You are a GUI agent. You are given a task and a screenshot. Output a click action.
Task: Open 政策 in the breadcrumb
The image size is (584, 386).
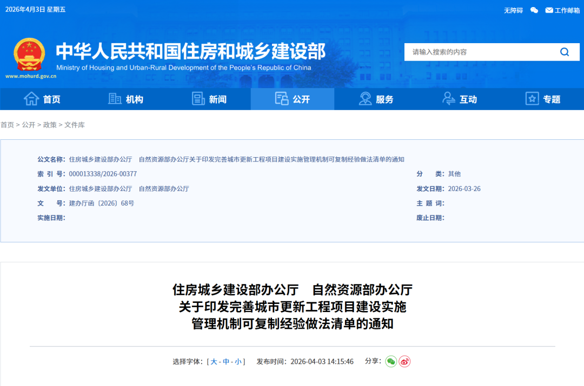50,125
